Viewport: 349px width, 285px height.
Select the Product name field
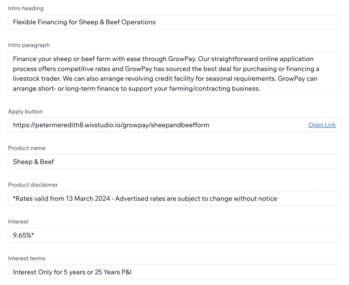[x=174, y=162]
